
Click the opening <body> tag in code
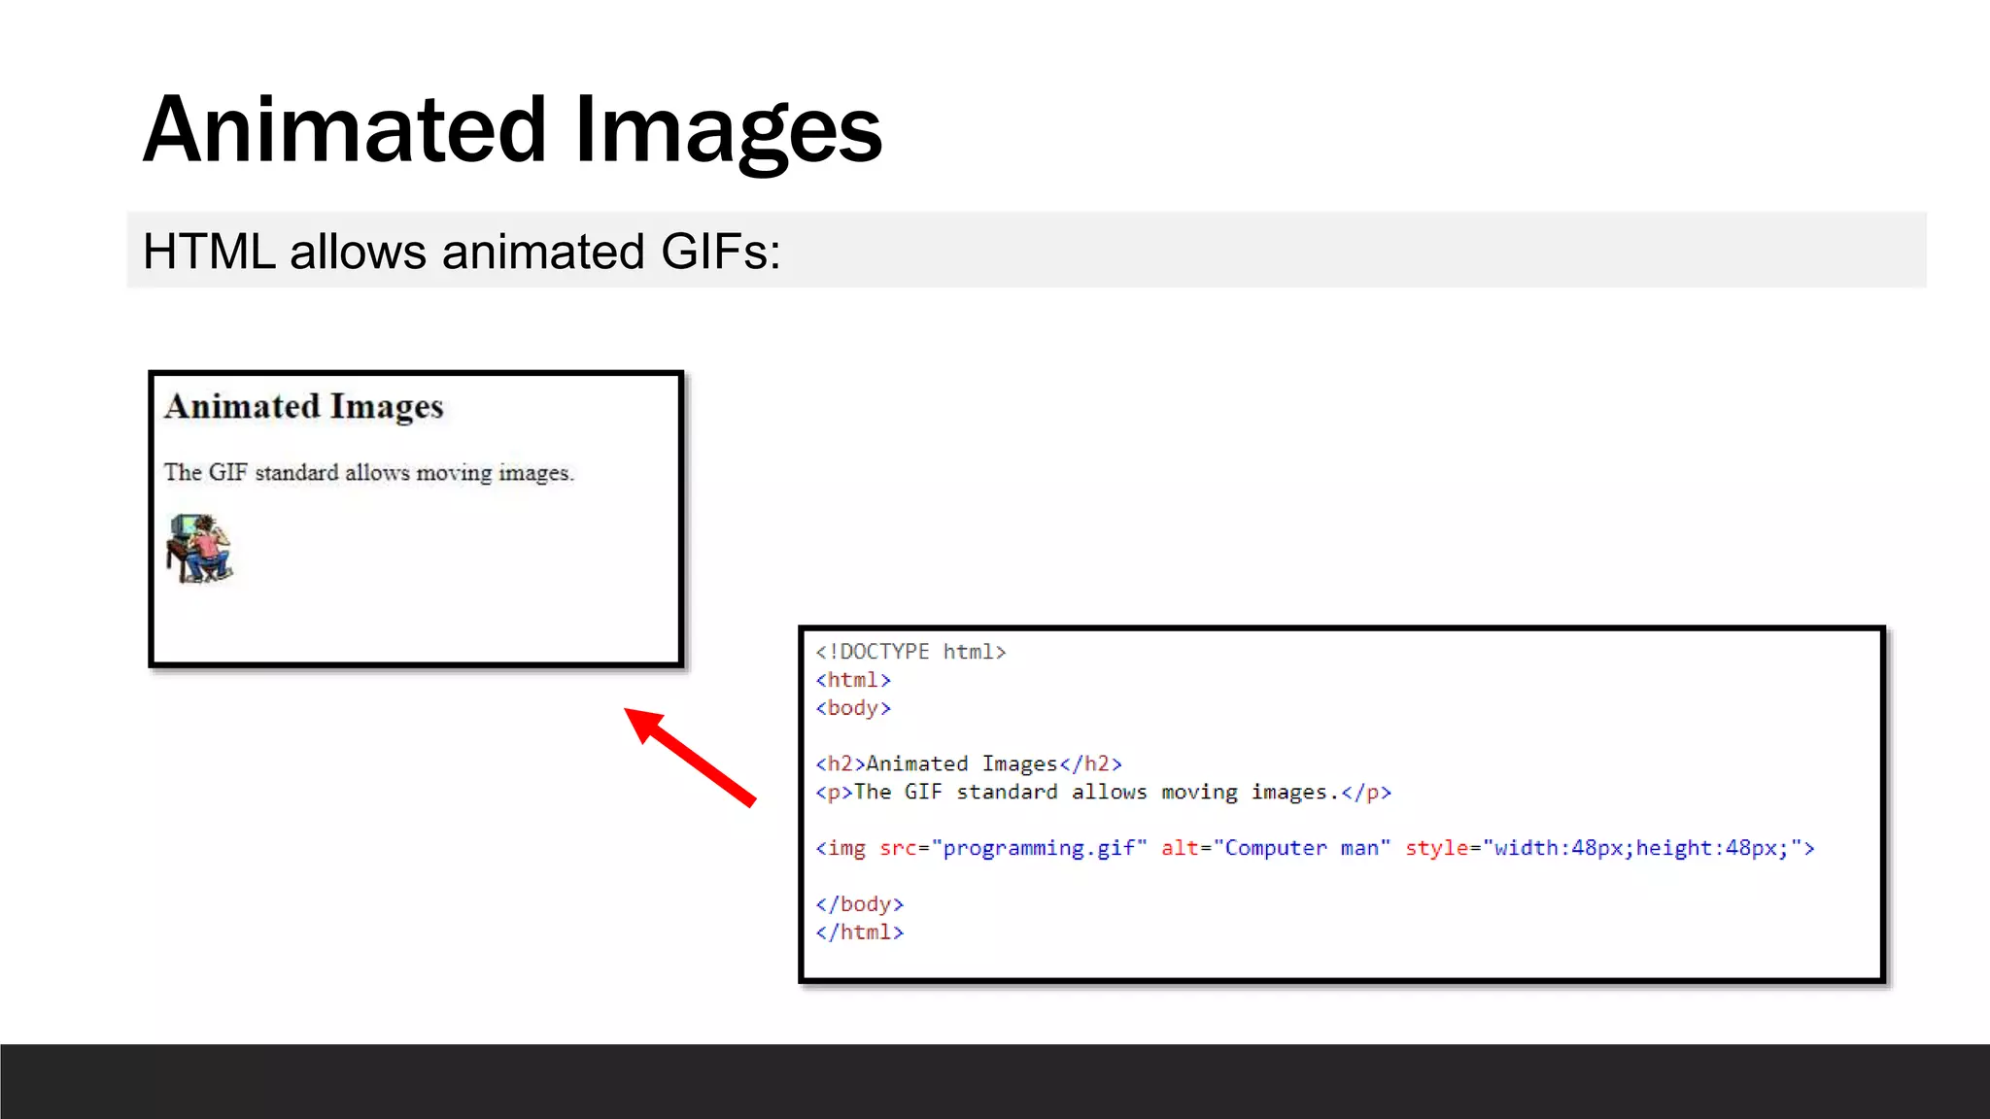click(x=853, y=708)
